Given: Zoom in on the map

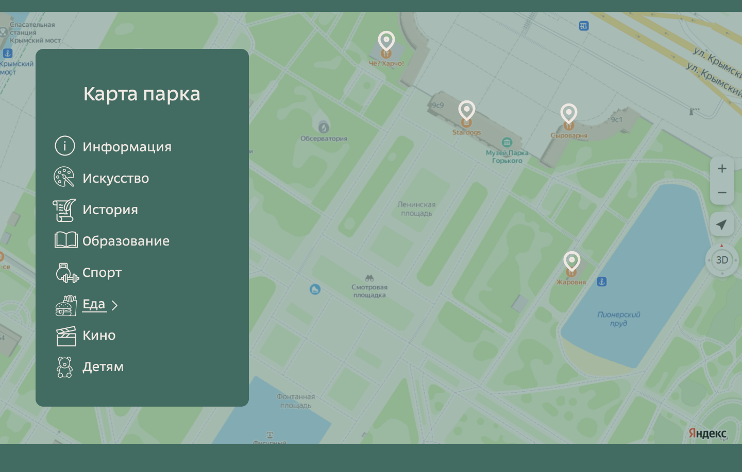Looking at the screenshot, I should 722,169.
